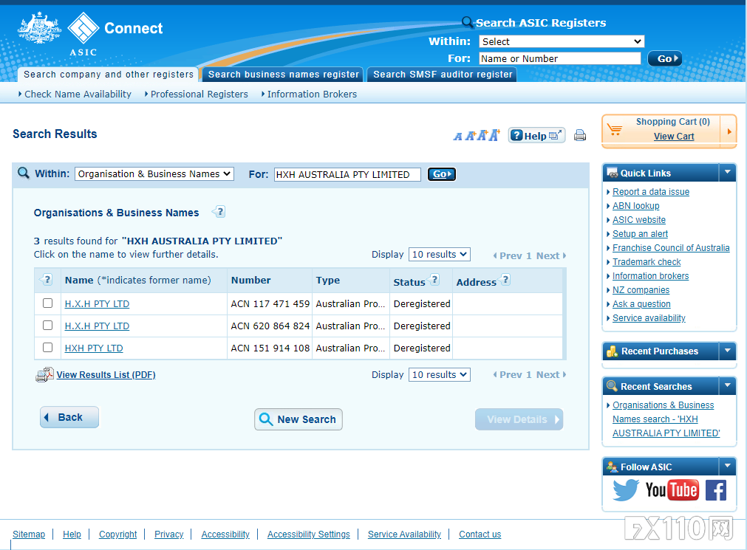Select the HXH PTY LTD checkbox

tap(48, 348)
